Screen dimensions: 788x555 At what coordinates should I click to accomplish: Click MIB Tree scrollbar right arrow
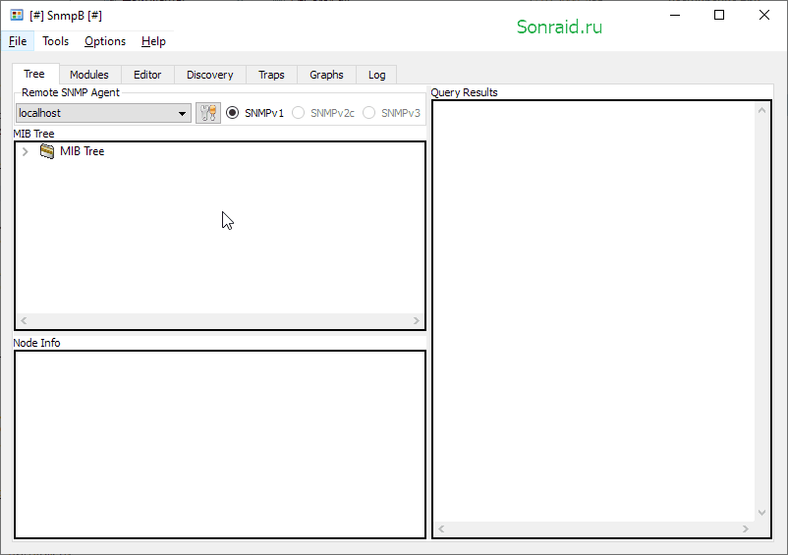[417, 320]
